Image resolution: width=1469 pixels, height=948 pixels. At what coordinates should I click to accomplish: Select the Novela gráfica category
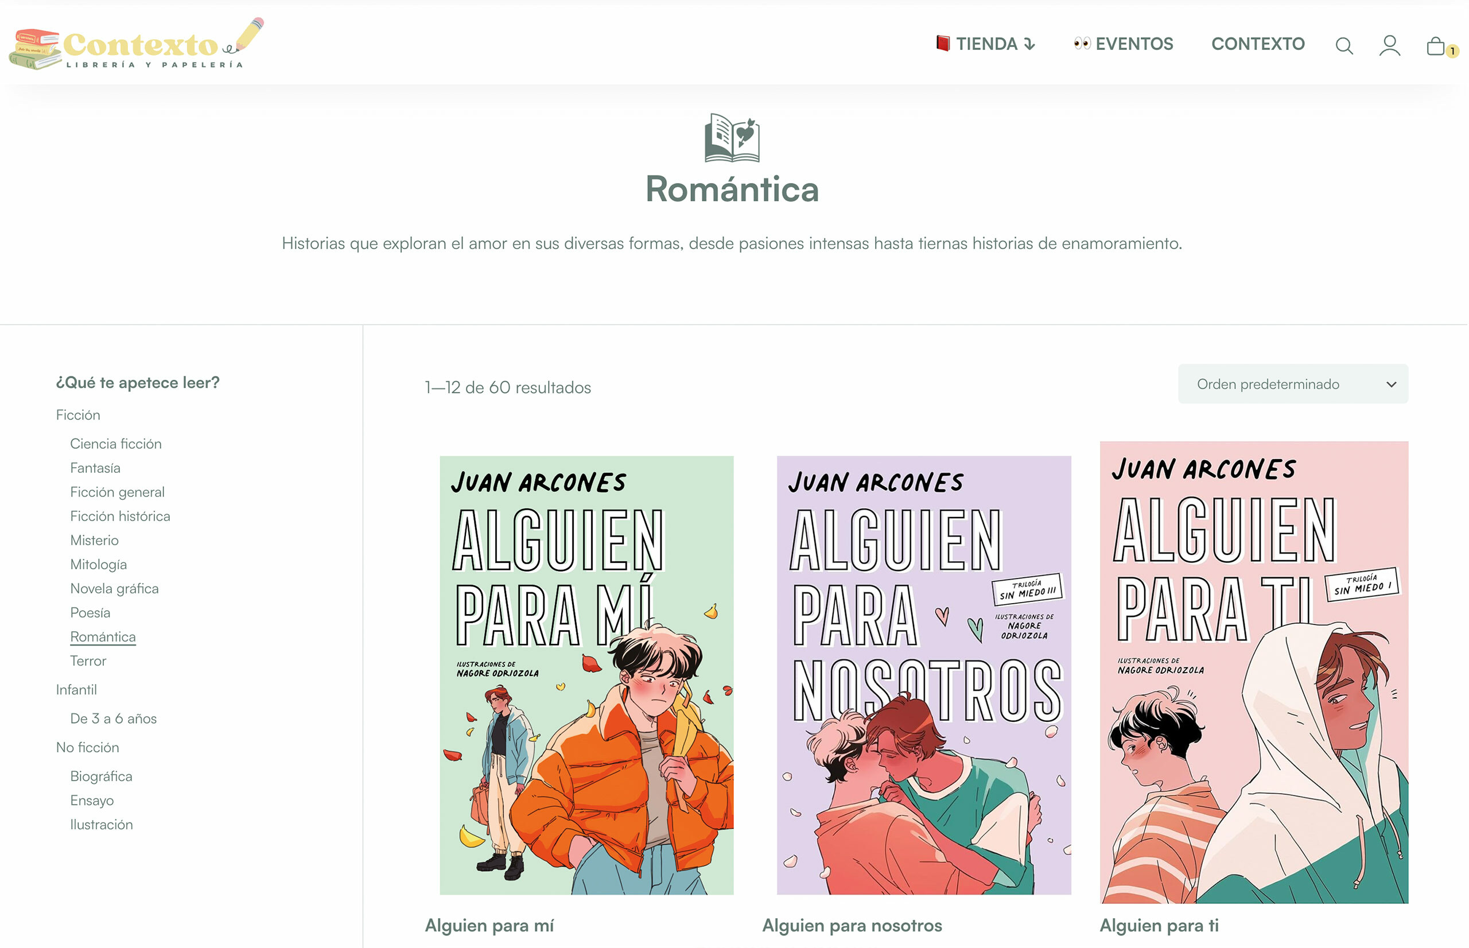coord(114,589)
